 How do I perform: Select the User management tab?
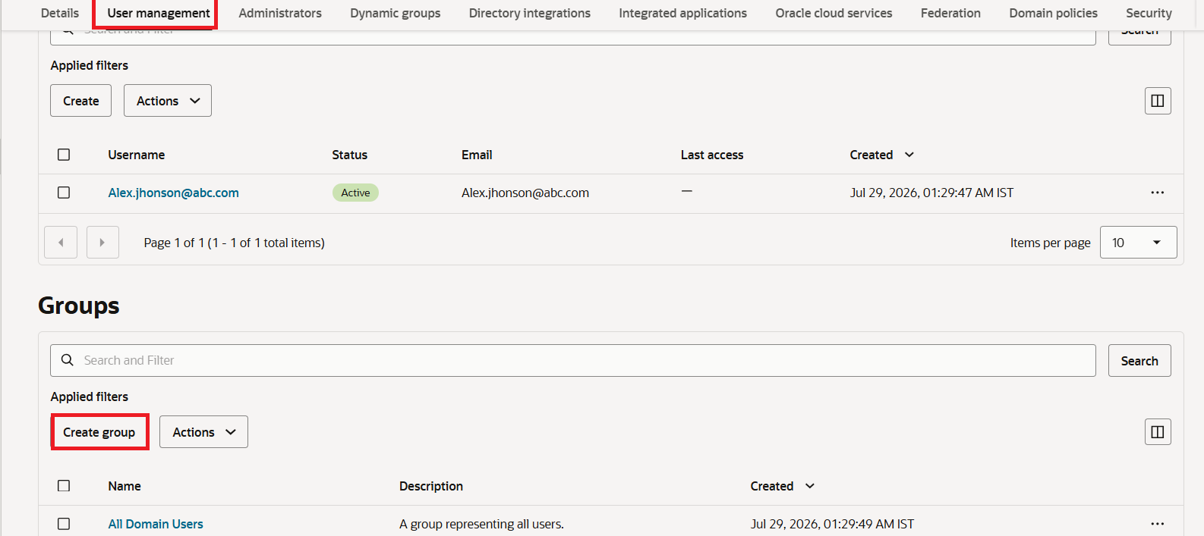pos(159,13)
